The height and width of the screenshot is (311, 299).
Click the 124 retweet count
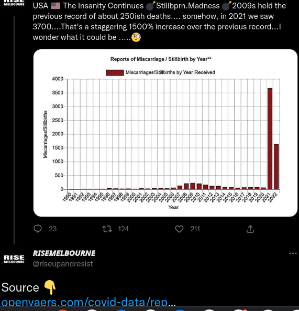coord(124,229)
